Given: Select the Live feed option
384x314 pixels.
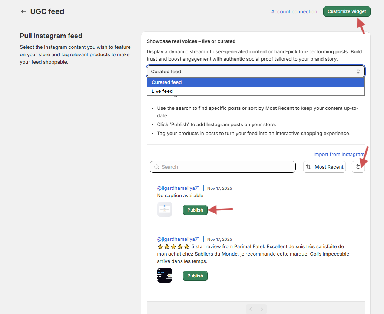Looking at the screenshot, I should click(256, 91).
